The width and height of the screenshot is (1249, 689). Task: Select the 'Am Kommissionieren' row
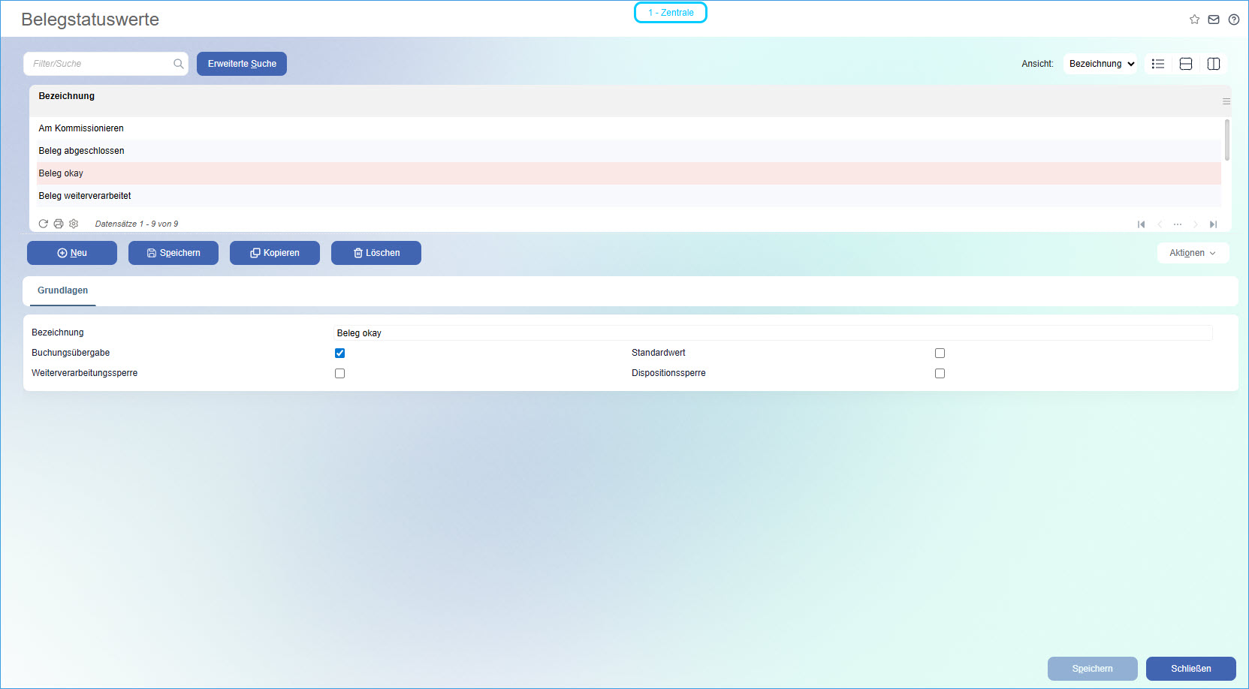[629, 128]
